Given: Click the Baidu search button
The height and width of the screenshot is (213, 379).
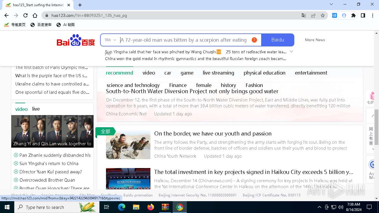Looking at the screenshot, I should [278, 40].
